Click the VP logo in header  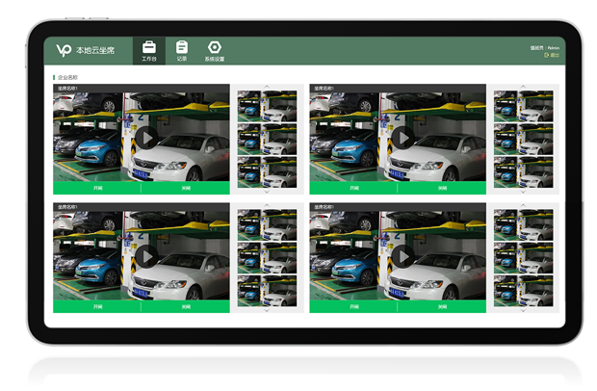point(64,50)
